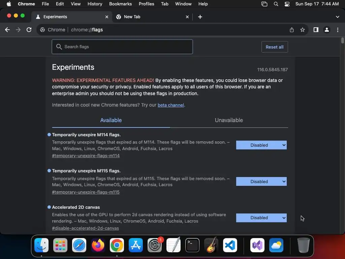345x259 pixels.
Task: Reload the chrome://flags page
Action: (29, 30)
